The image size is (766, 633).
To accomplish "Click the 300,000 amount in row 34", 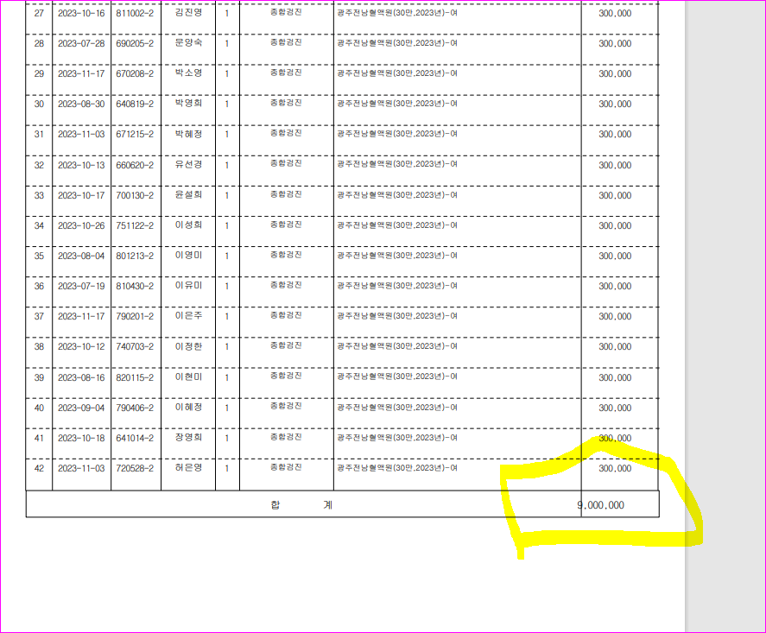I will coord(615,225).
